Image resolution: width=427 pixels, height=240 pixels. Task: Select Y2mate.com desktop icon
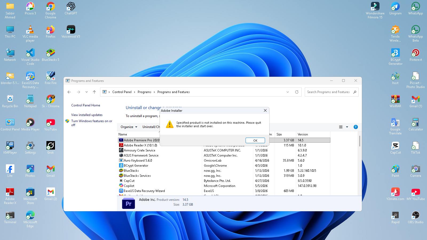pyautogui.click(x=395, y=194)
